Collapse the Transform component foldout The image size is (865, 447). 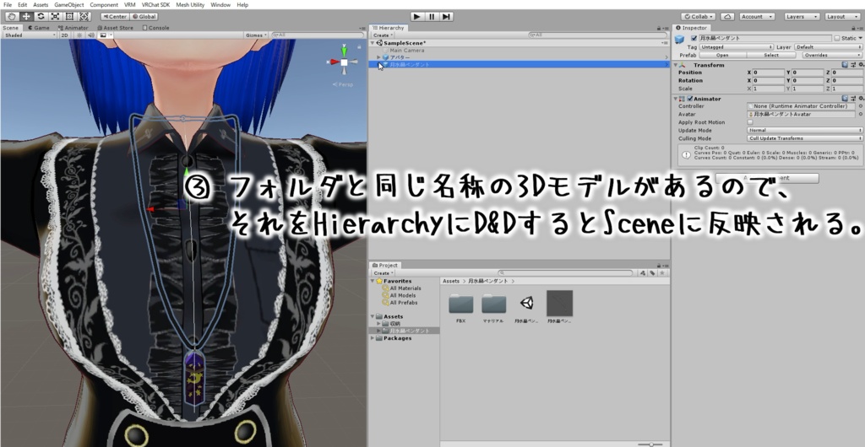[x=676, y=65]
